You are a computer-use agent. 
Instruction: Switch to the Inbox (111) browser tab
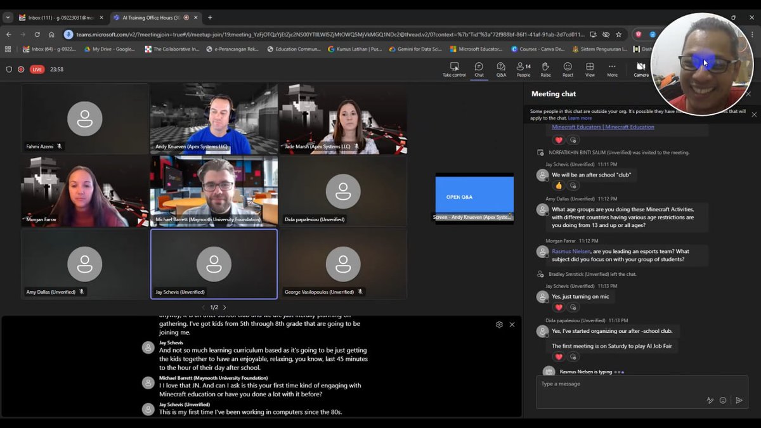(x=61, y=17)
